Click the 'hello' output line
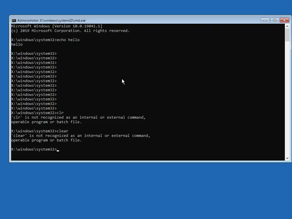The width and height of the screenshot is (292, 219). 17,44
